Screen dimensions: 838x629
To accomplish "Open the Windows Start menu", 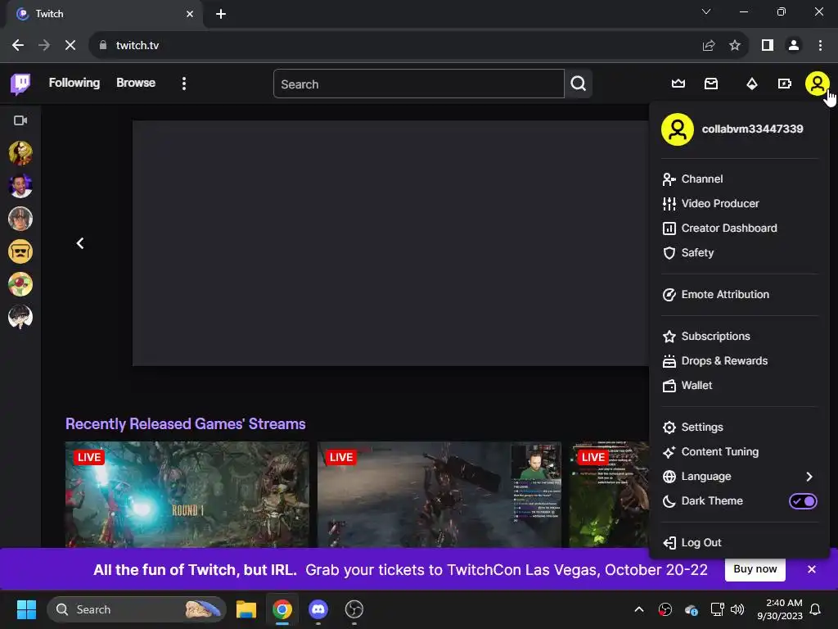I will click(26, 609).
